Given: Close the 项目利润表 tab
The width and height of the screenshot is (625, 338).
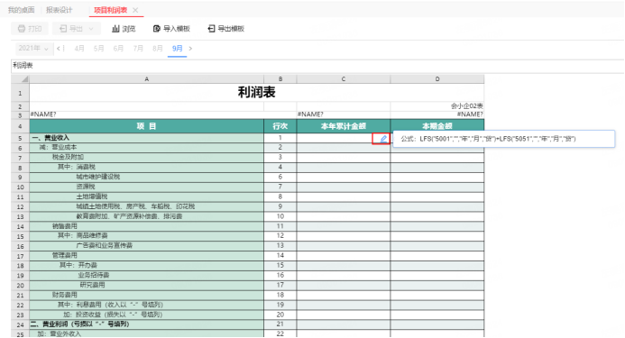Looking at the screenshot, I should [135, 10].
